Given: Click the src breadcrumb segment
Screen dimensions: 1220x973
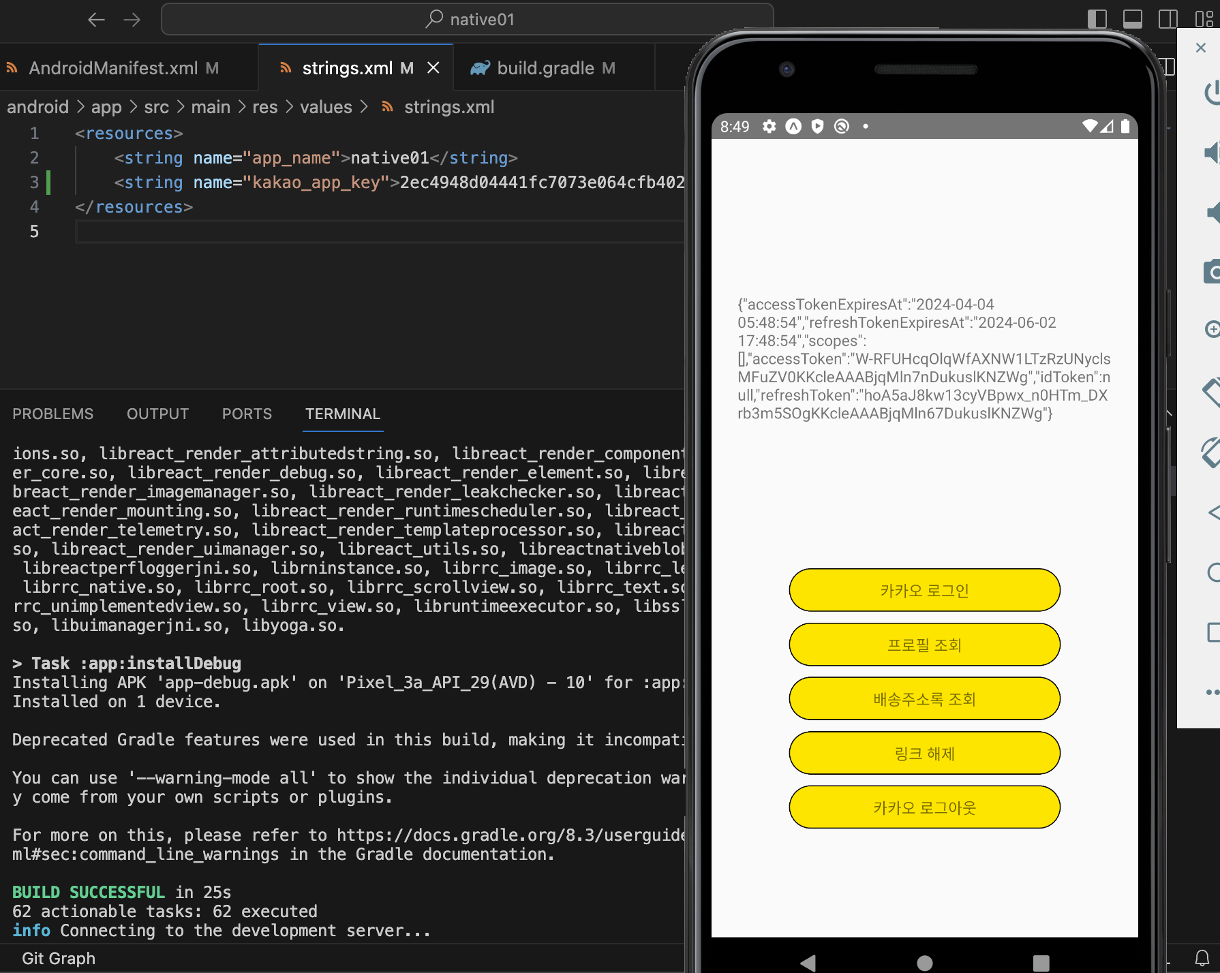Looking at the screenshot, I should pyautogui.click(x=157, y=107).
